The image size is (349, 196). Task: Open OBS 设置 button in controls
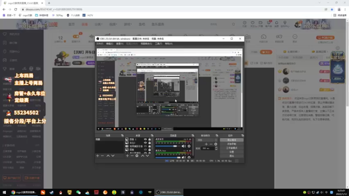[232, 152]
